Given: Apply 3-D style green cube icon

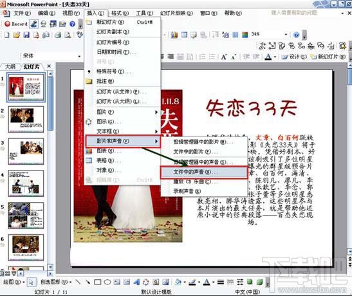Looking at the screenshot, I should point(259,282).
